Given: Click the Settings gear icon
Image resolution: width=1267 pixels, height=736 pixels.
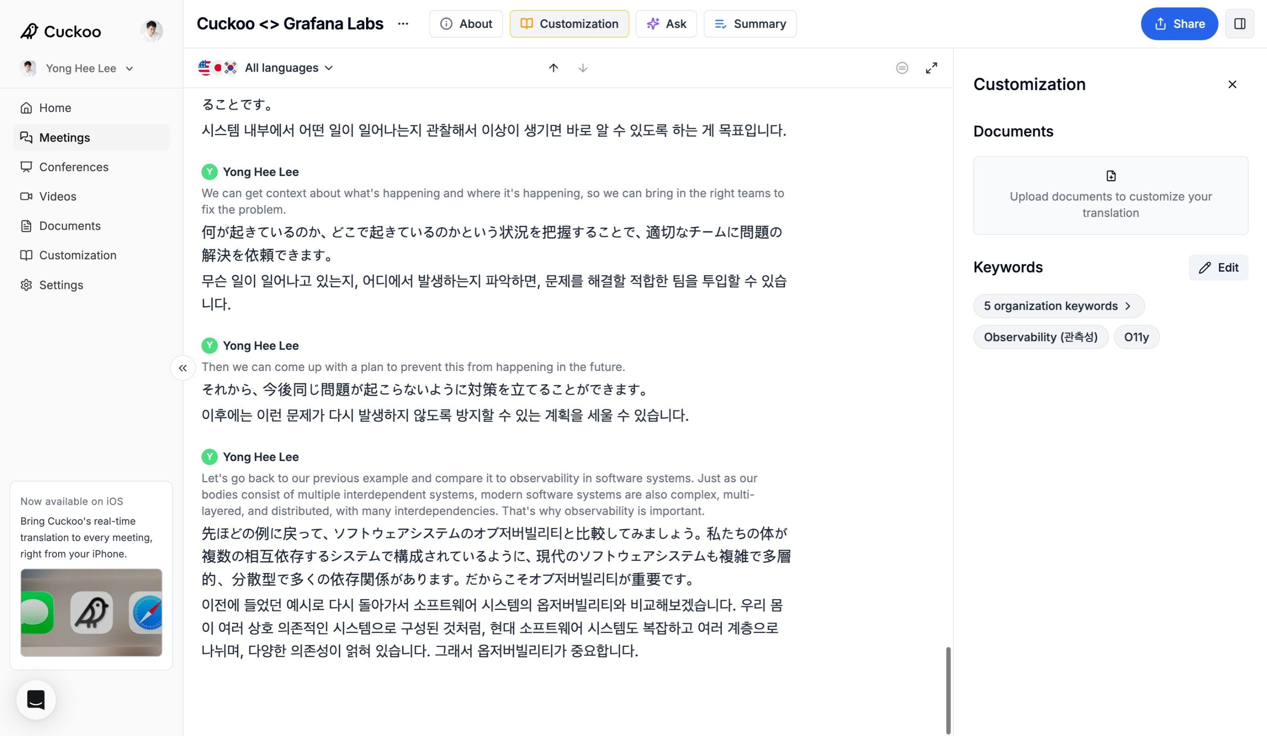Looking at the screenshot, I should [x=26, y=285].
